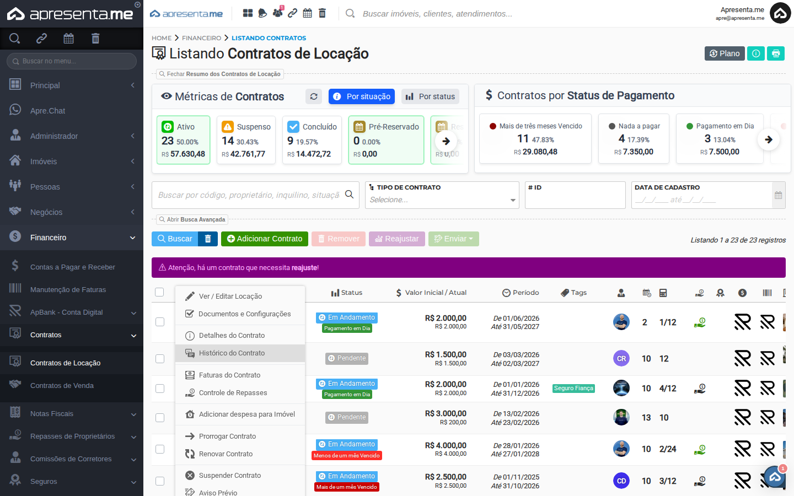Image resolution: width=794 pixels, height=496 pixels.
Task: Toggle the select-all checkbox in the table header
Action: pyautogui.click(x=159, y=292)
